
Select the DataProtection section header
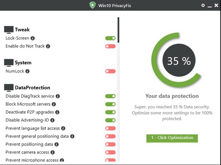[x=32, y=88]
